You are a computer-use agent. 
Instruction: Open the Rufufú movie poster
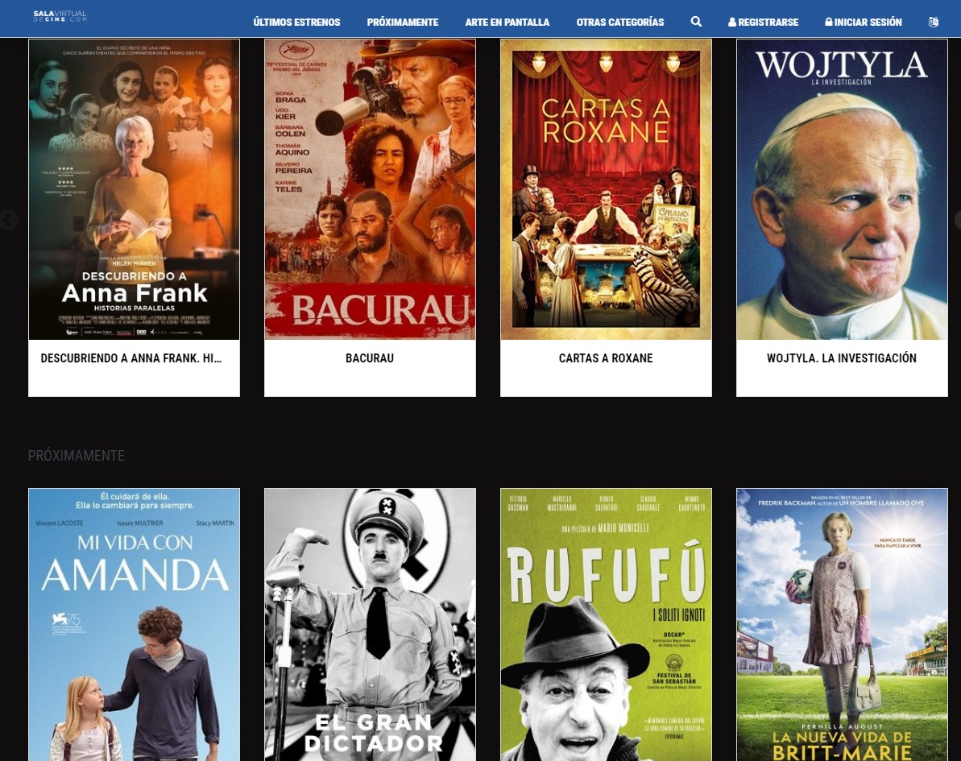(606, 624)
